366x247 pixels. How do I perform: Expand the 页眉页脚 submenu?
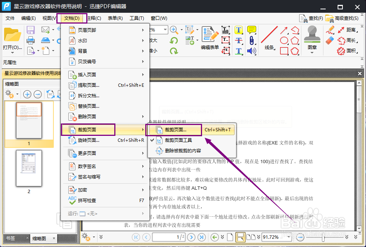click(x=105, y=30)
